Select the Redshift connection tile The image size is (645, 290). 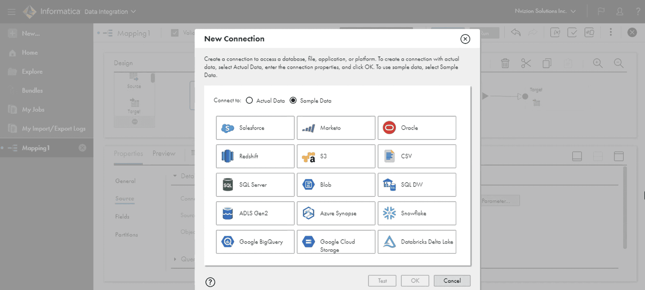click(x=255, y=156)
